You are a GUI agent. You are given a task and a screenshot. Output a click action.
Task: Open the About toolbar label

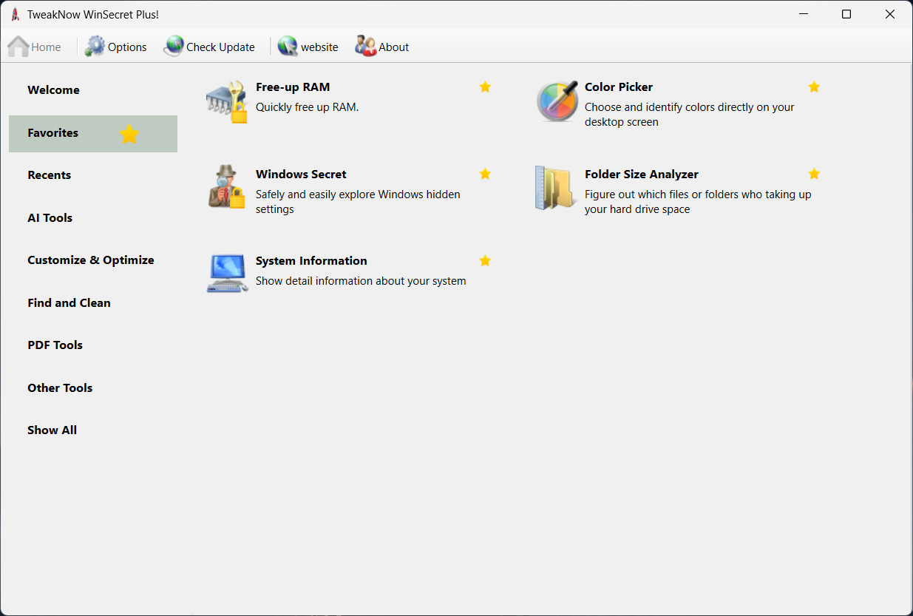click(394, 47)
